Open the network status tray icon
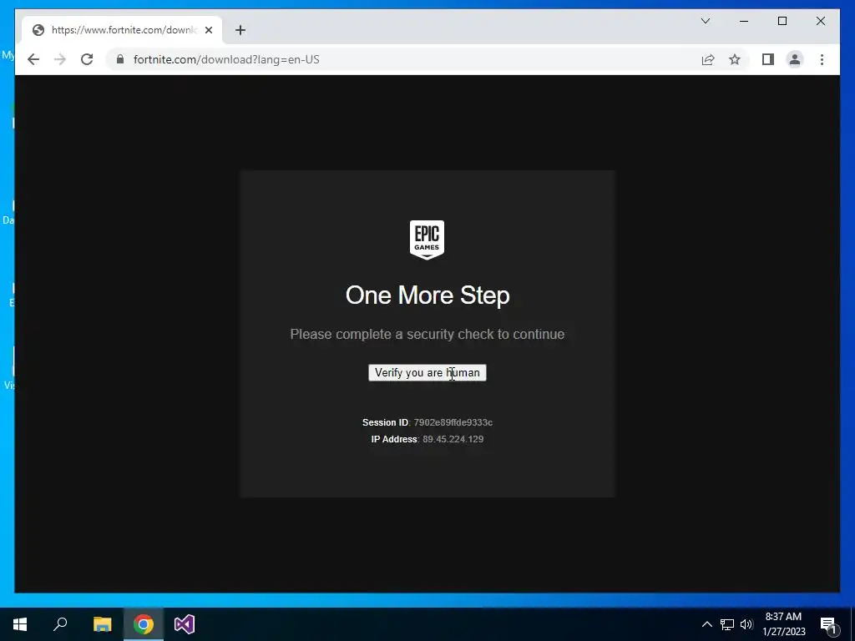Image resolution: width=855 pixels, height=641 pixels. [727, 624]
